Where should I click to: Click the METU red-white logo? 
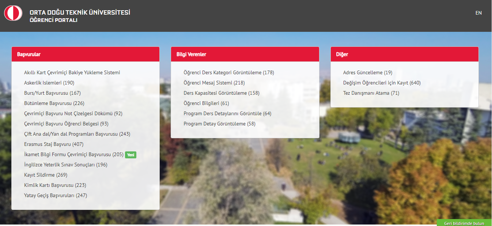(x=13, y=13)
